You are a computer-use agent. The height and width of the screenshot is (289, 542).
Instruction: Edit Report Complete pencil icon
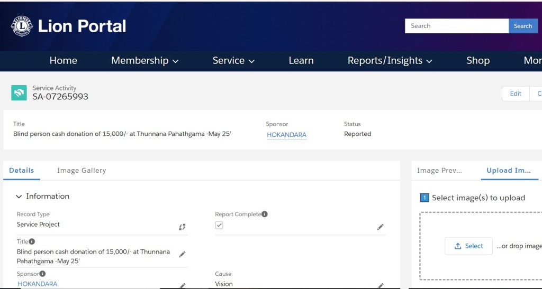click(380, 227)
